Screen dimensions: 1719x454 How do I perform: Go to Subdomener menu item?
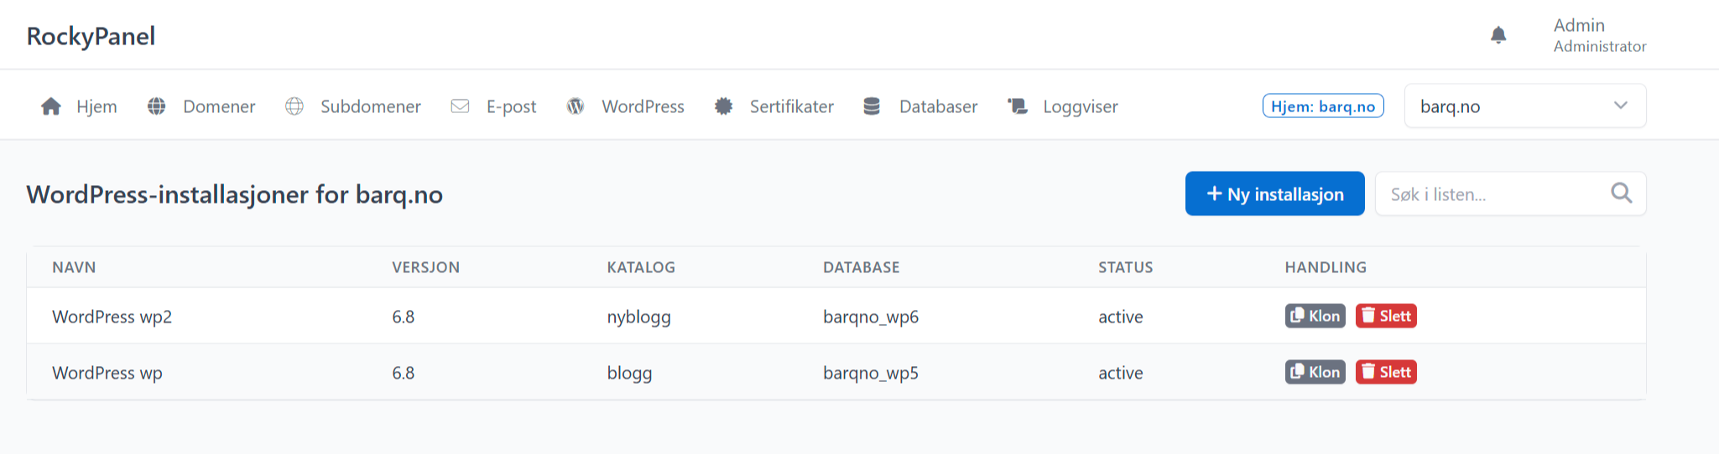tap(370, 106)
